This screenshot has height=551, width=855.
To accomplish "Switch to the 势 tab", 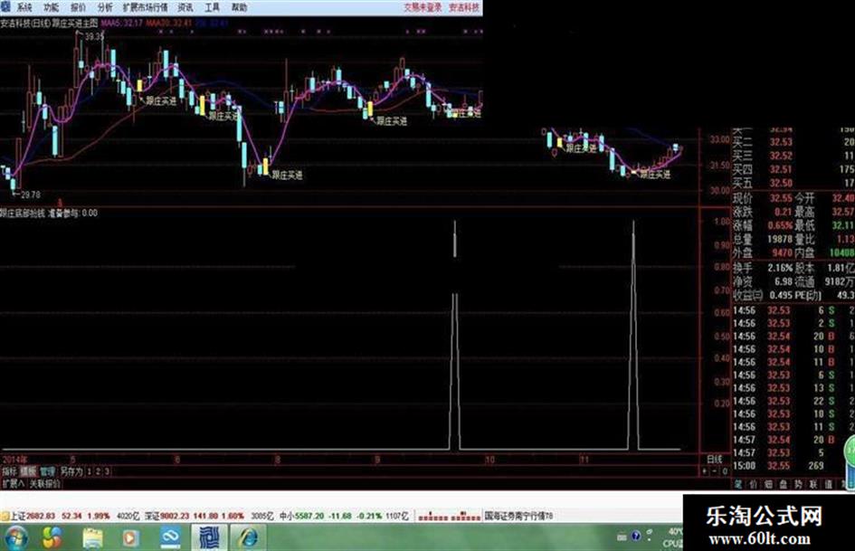I will pos(798,484).
